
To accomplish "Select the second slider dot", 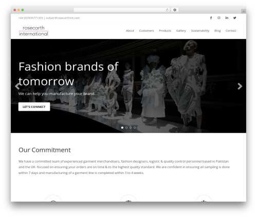I will click(126, 128).
